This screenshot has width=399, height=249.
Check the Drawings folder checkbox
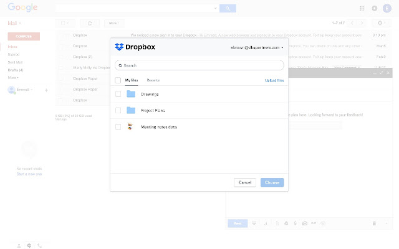118,94
